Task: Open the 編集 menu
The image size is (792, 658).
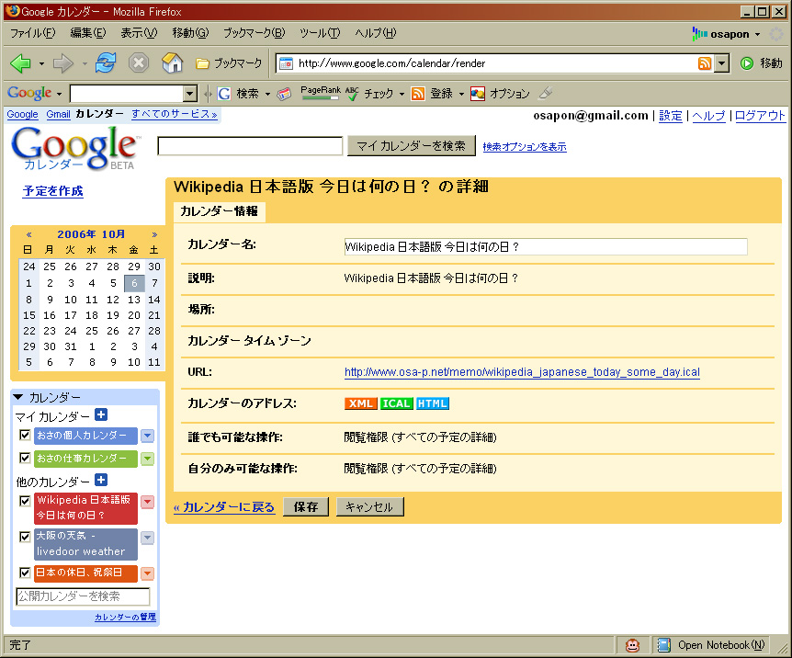Action: tap(88, 33)
